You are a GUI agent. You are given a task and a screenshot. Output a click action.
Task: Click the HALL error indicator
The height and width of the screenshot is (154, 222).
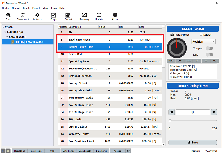(188, 61)
